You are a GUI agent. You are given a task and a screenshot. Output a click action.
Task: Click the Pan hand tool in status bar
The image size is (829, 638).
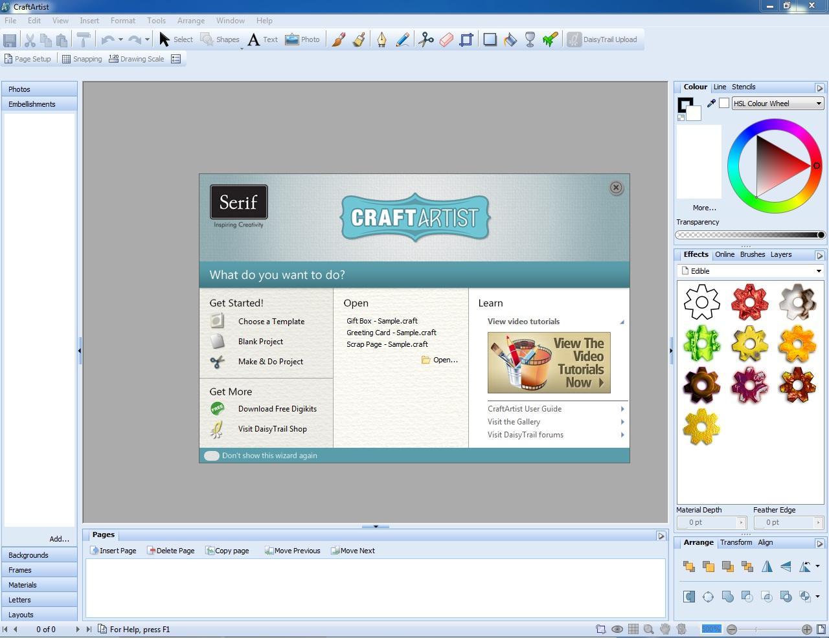[x=665, y=629]
